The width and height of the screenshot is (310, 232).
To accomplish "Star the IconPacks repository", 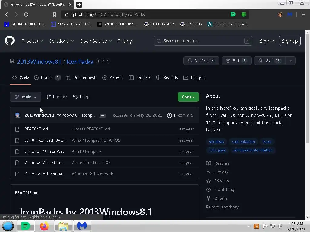I will tap(270, 61).
